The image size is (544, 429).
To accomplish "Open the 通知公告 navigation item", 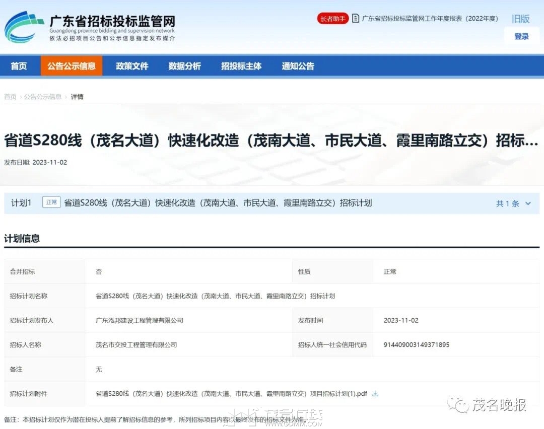I will (x=298, y=66).
